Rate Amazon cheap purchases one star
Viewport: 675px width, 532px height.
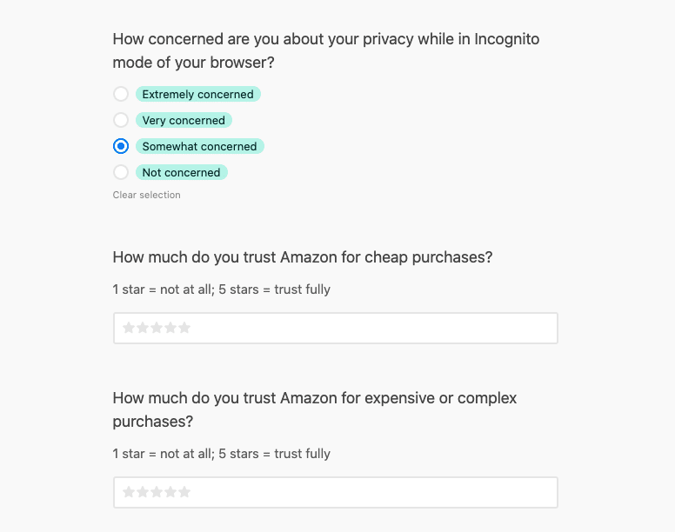(x=129, y=328)
